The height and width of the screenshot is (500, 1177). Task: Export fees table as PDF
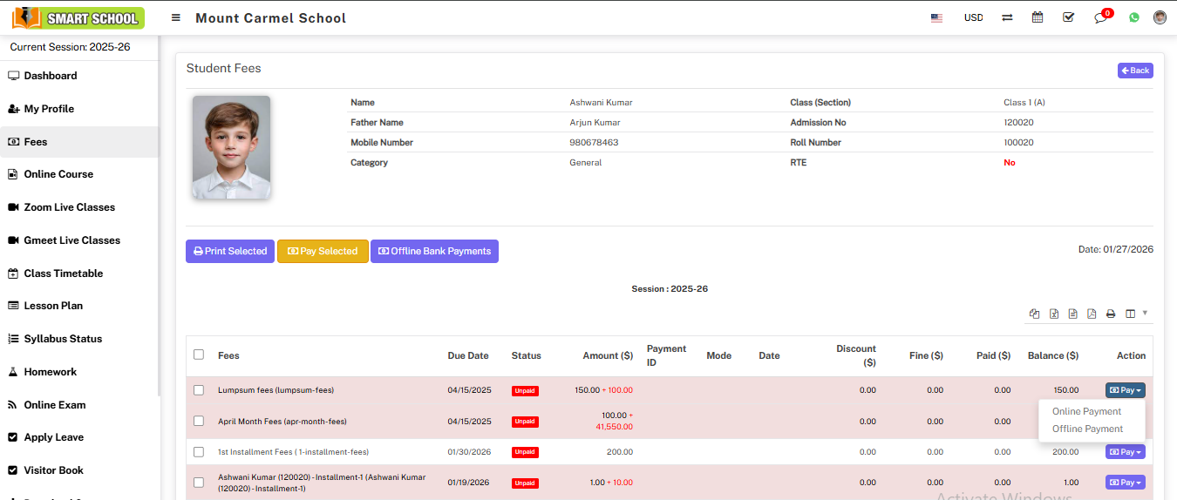[1092, 314]
